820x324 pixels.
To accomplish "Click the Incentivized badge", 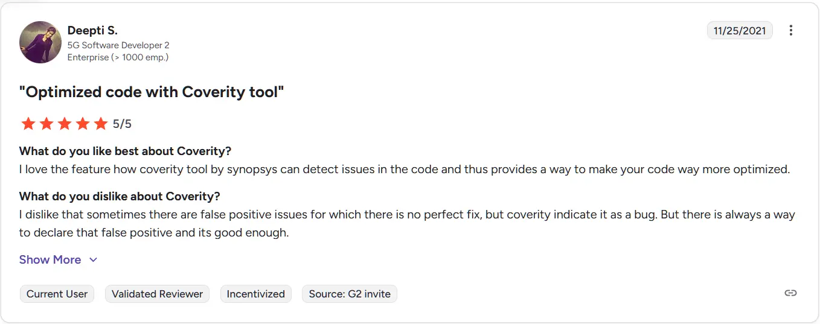I will coord(255,294).
